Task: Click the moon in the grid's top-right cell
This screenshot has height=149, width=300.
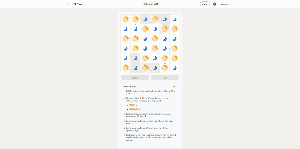Action: 174,19
